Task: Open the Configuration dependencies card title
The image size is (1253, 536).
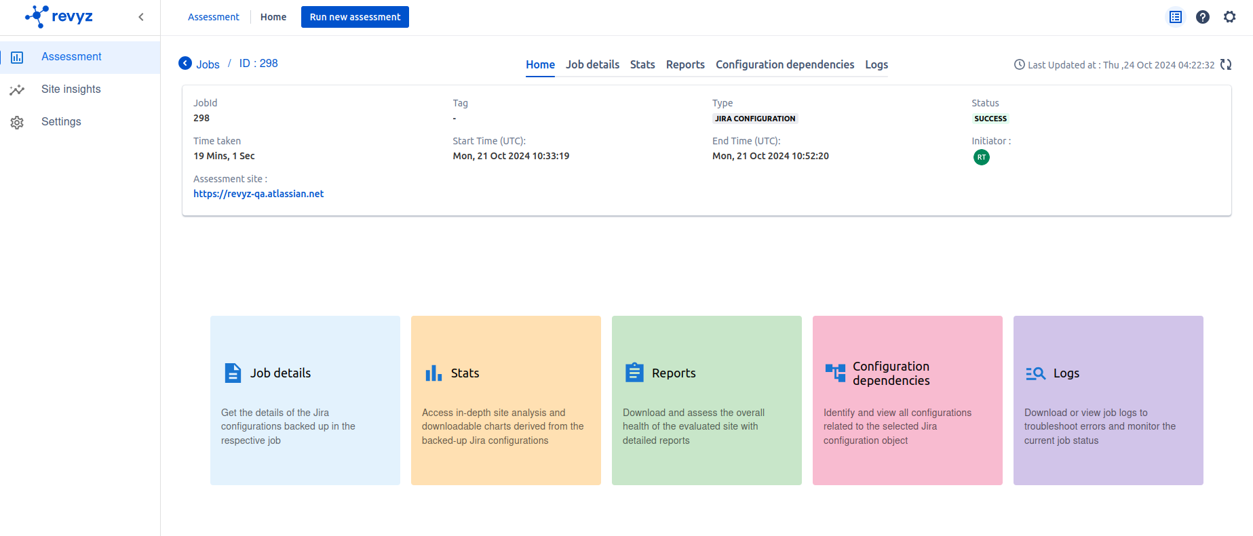Action: point(891,373)
